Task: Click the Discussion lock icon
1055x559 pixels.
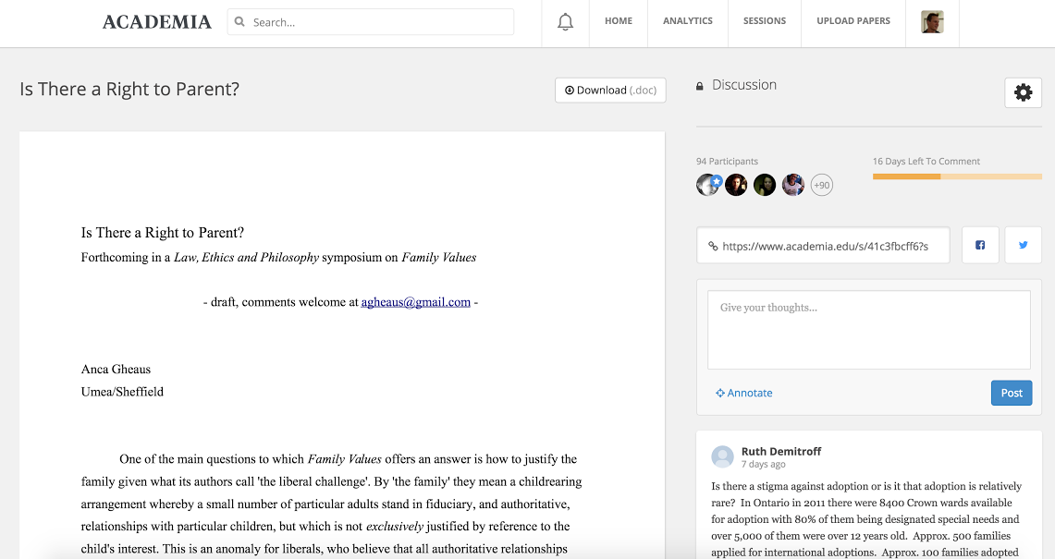Action: click(x=700, y=86)
